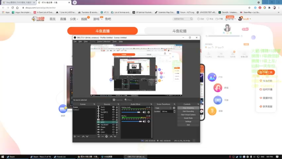Pop out the Audio Mixer dock

point(151,104)
